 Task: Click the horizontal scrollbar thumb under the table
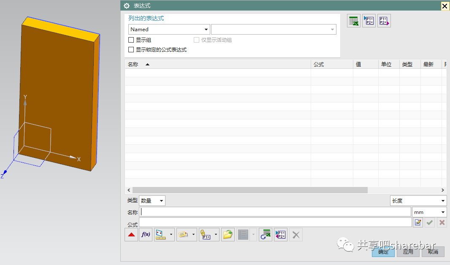[x=250, y=190]
